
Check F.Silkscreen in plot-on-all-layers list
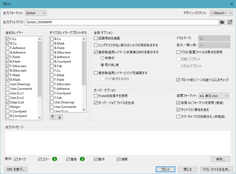(52, 84)
